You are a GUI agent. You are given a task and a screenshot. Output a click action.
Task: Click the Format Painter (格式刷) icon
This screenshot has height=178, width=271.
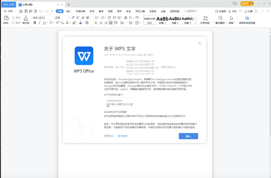point(26,18)
